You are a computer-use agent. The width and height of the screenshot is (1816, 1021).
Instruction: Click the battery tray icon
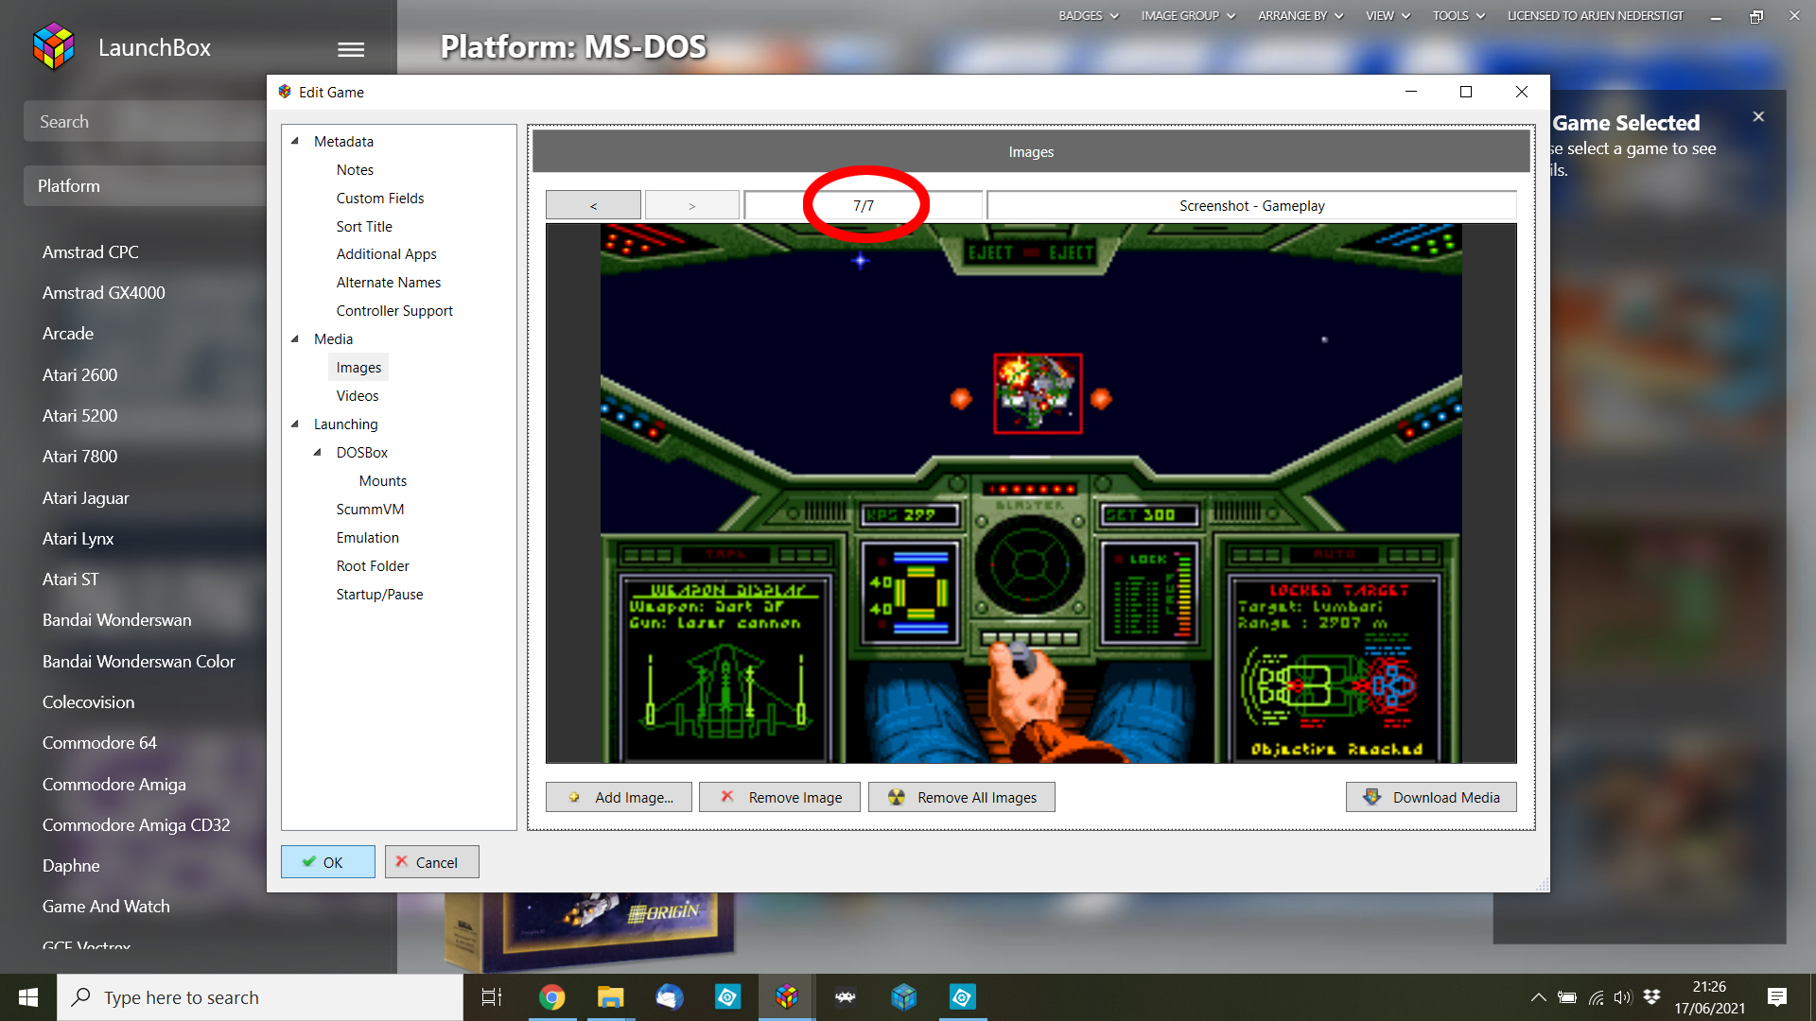coord(1567,997)
